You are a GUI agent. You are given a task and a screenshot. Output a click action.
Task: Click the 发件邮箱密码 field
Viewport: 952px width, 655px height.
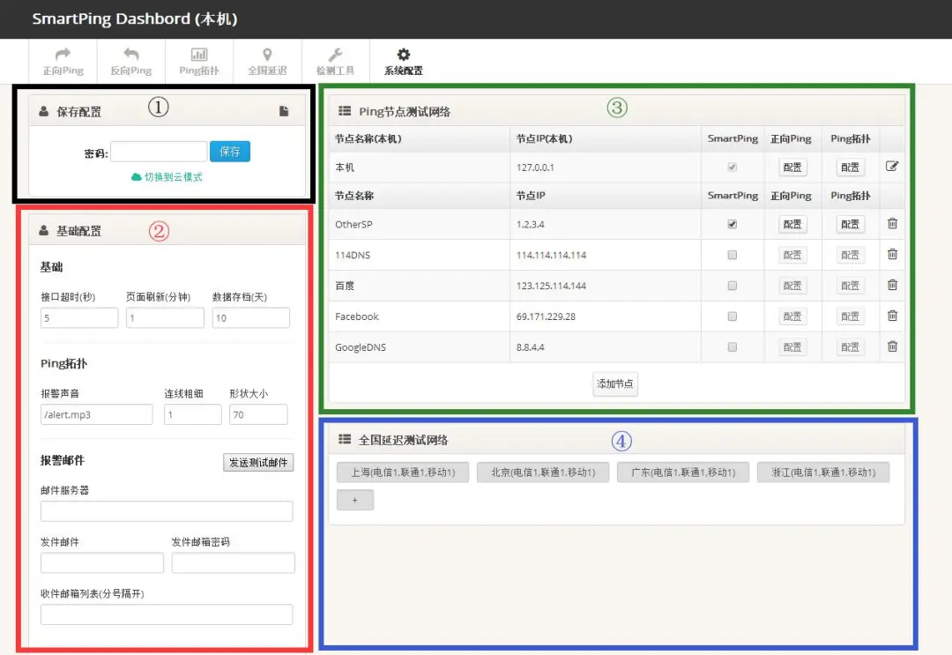tap(233, 562)
